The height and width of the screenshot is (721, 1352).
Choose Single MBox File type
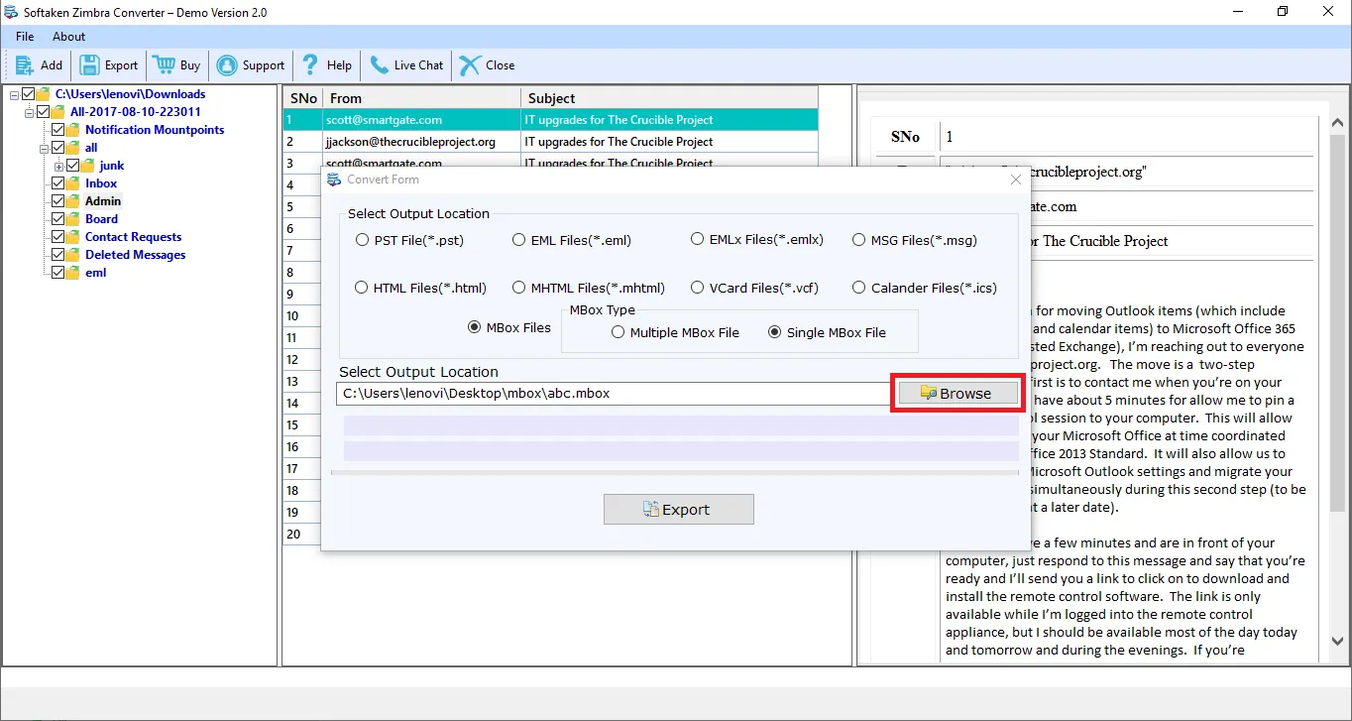coord(775,332)
